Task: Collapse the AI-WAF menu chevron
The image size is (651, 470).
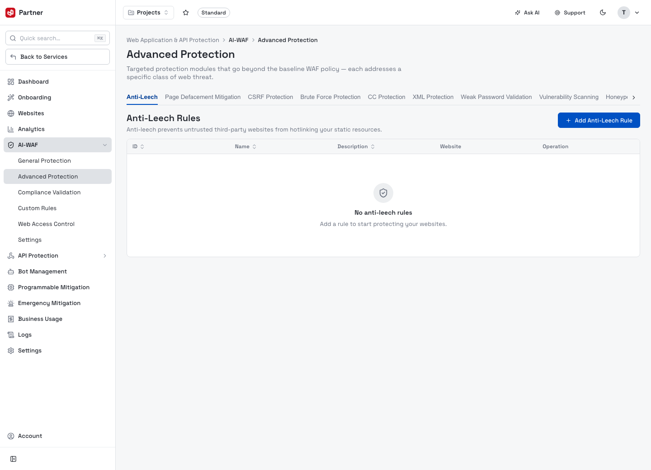Action: 105,145
